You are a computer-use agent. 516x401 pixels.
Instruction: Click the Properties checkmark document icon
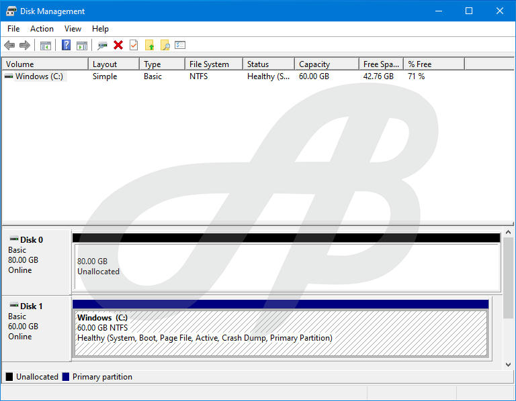pyautogui.click(x=134, y=45)
